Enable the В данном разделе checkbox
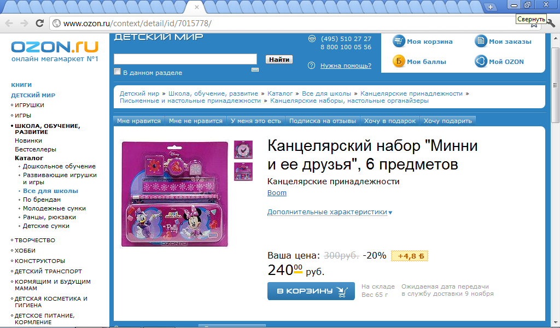The width and height of the screenshot is (560, 328). pos(117,72)
